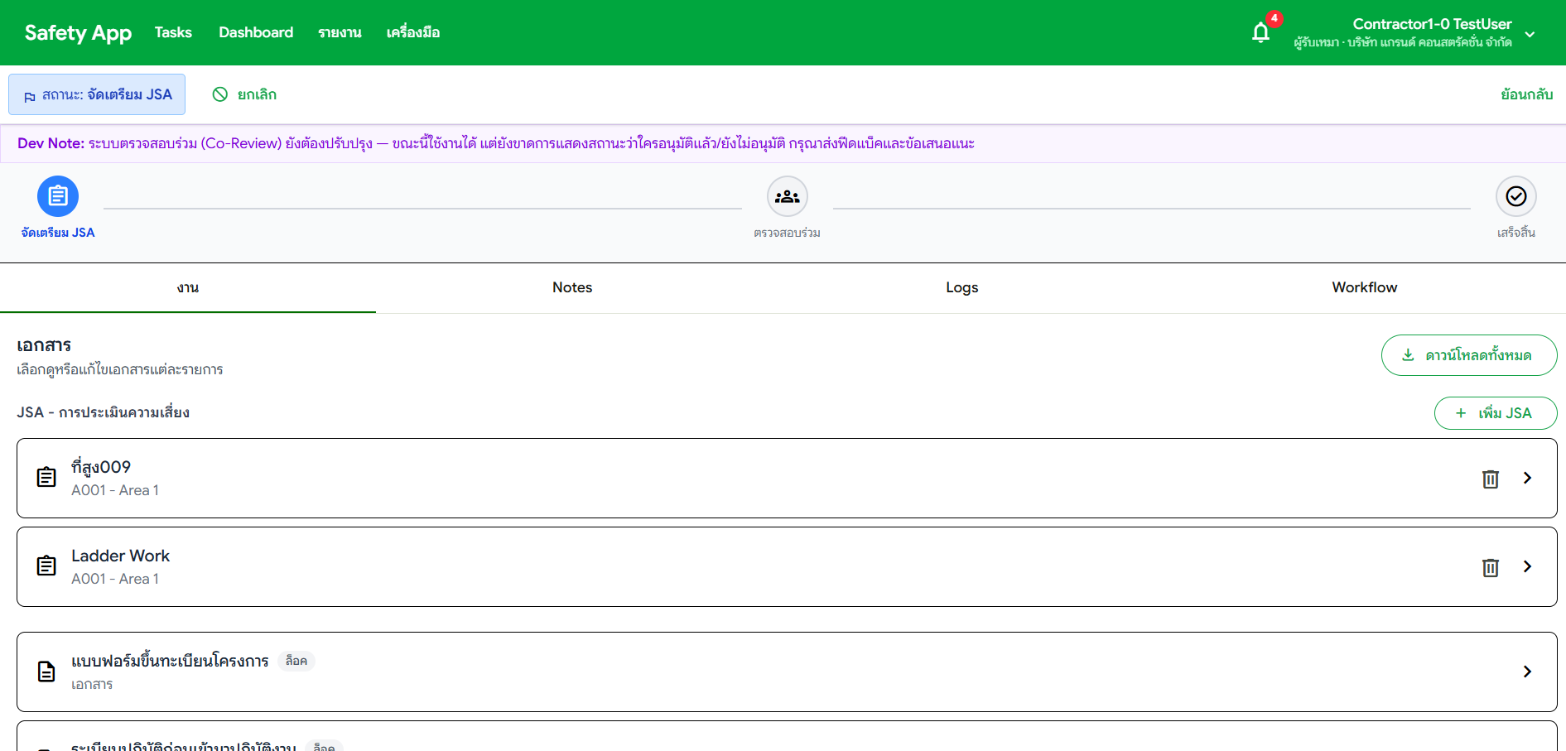Click Tasks in the top navigation

[x=172, y=32]
